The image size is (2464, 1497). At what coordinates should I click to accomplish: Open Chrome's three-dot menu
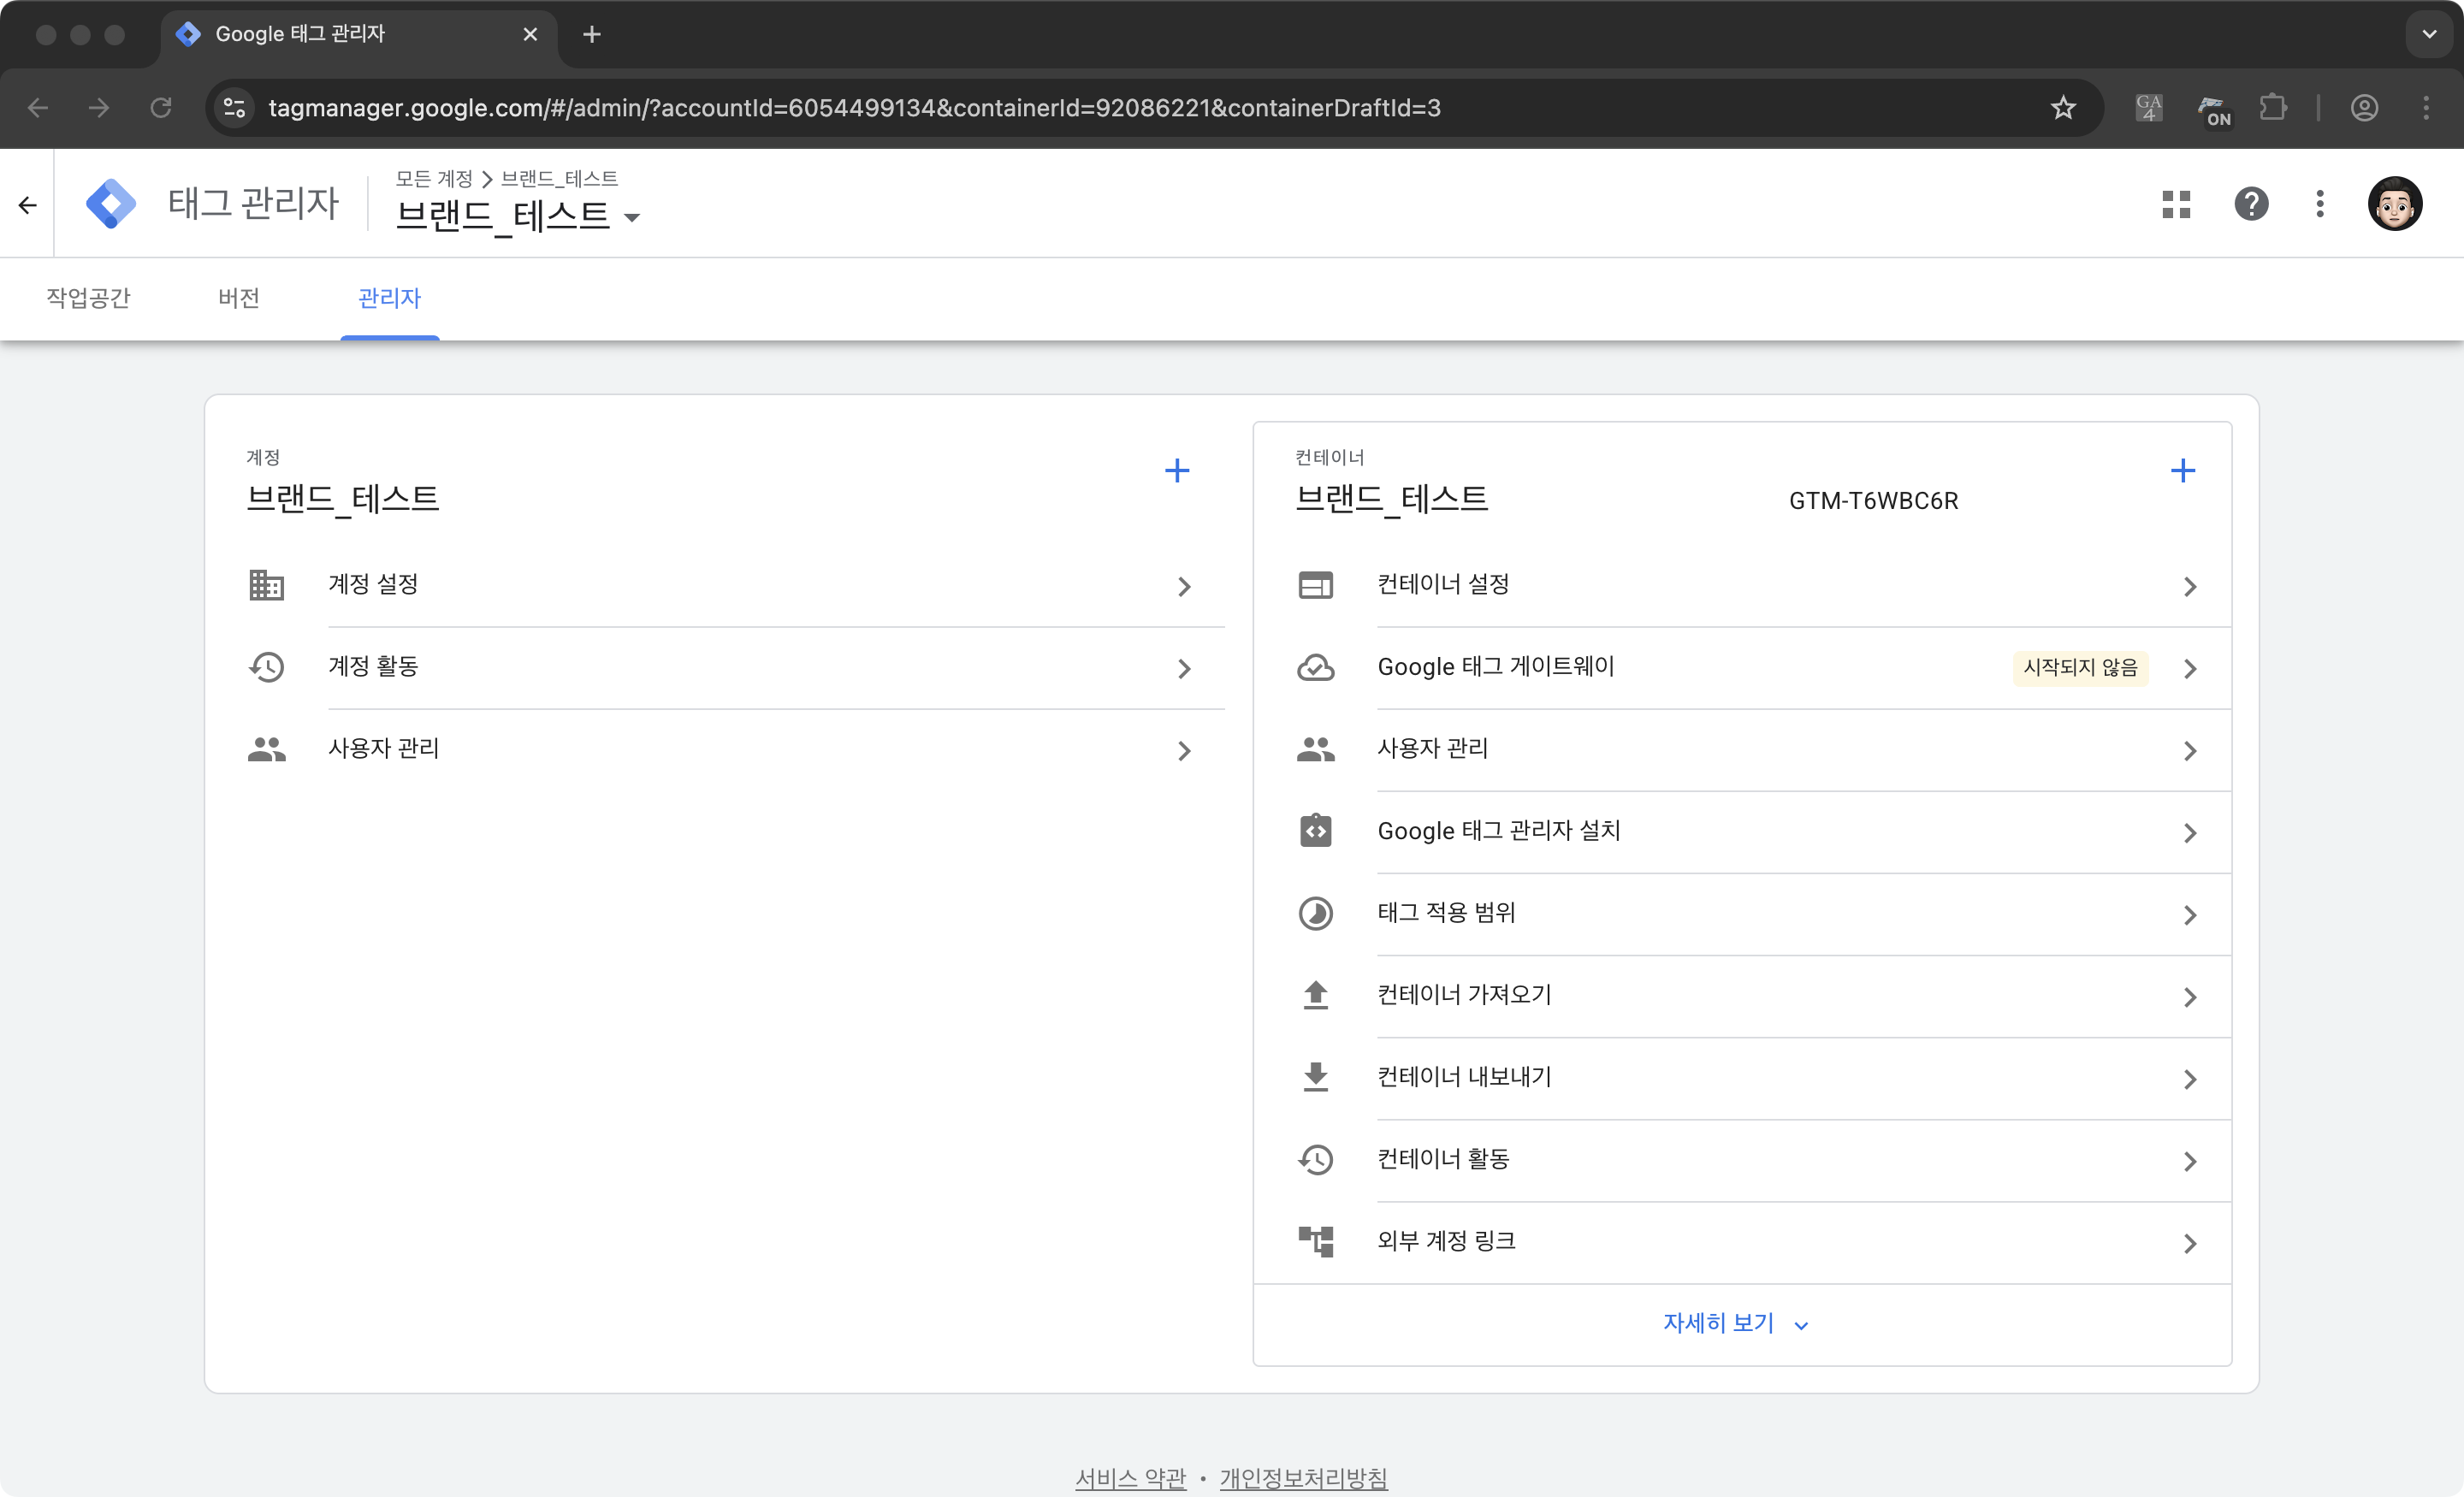2425,108
